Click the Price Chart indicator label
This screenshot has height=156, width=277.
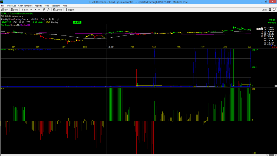tap(5, 25)
